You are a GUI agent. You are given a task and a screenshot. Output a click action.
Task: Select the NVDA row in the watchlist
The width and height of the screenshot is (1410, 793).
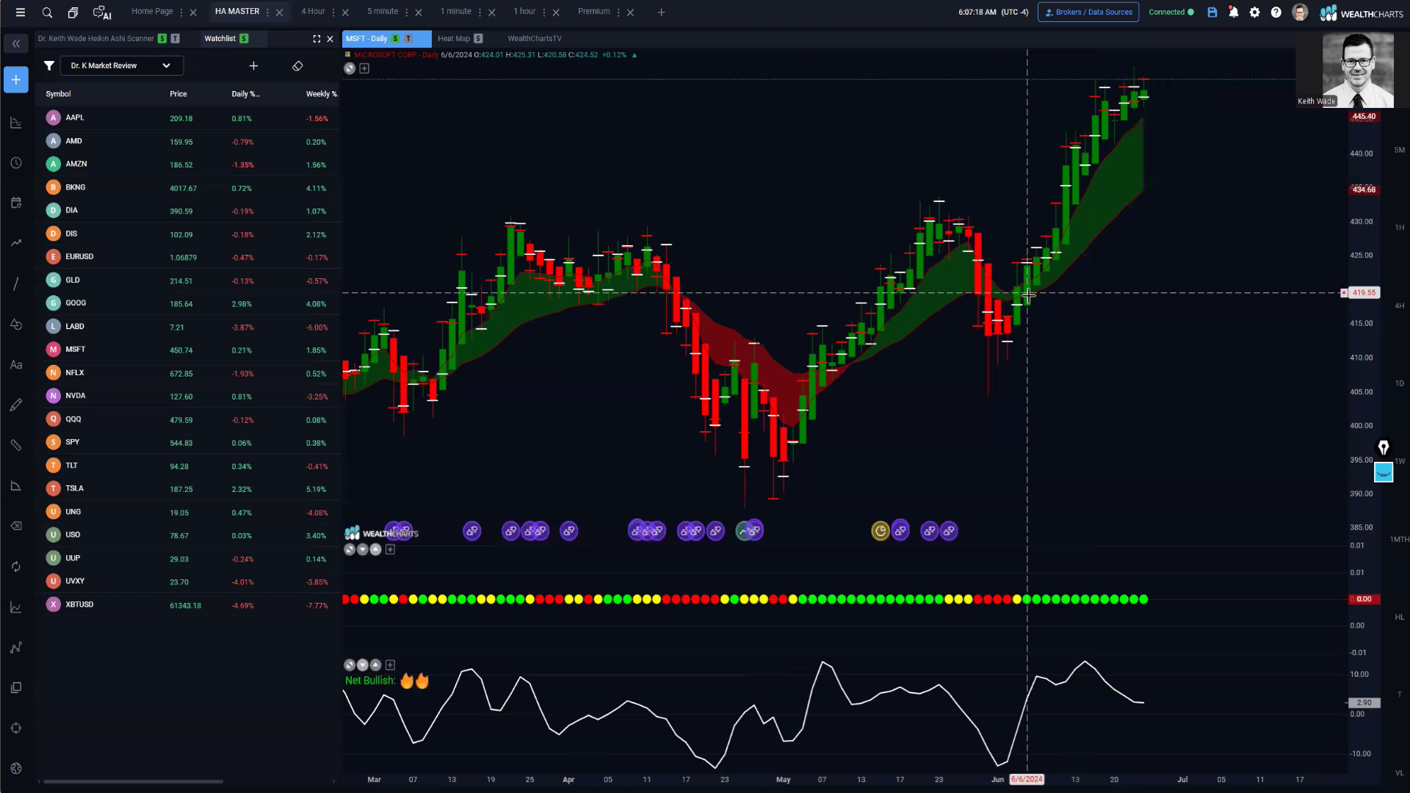187,396
